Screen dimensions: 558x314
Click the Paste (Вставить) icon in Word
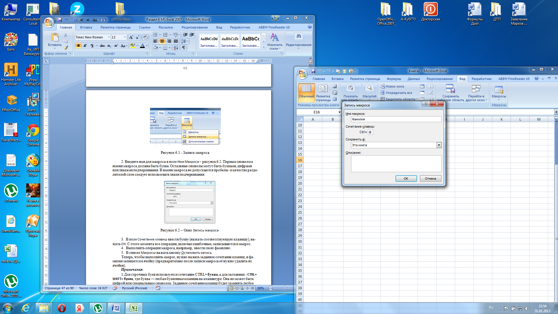[55, 38]
